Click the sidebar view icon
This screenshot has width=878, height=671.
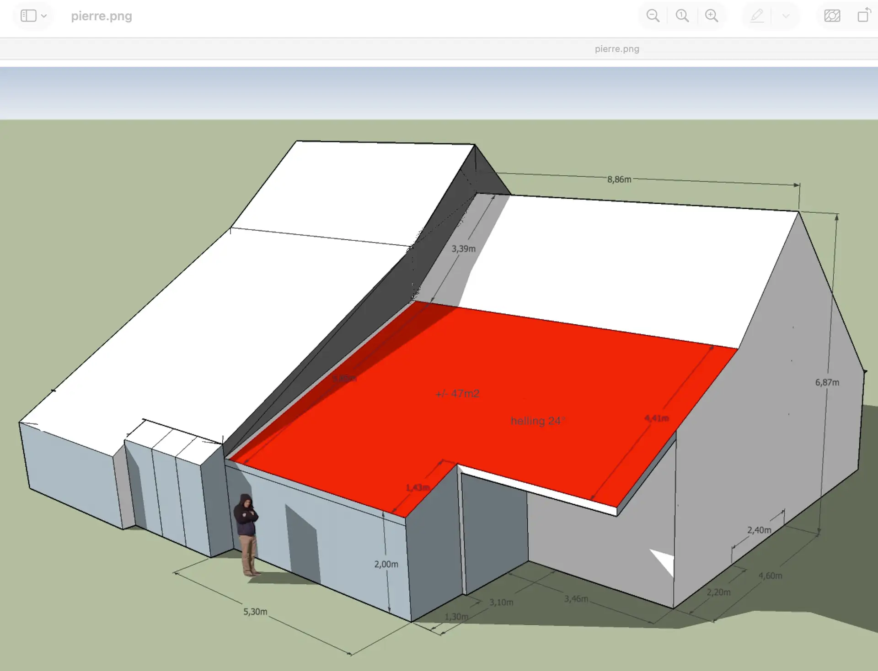point(28,16)
